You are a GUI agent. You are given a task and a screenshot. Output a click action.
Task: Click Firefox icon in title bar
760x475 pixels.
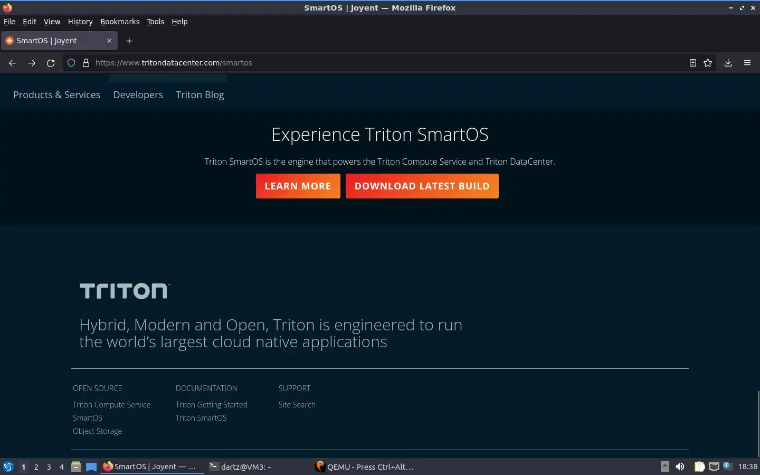(x=7, y=7)
